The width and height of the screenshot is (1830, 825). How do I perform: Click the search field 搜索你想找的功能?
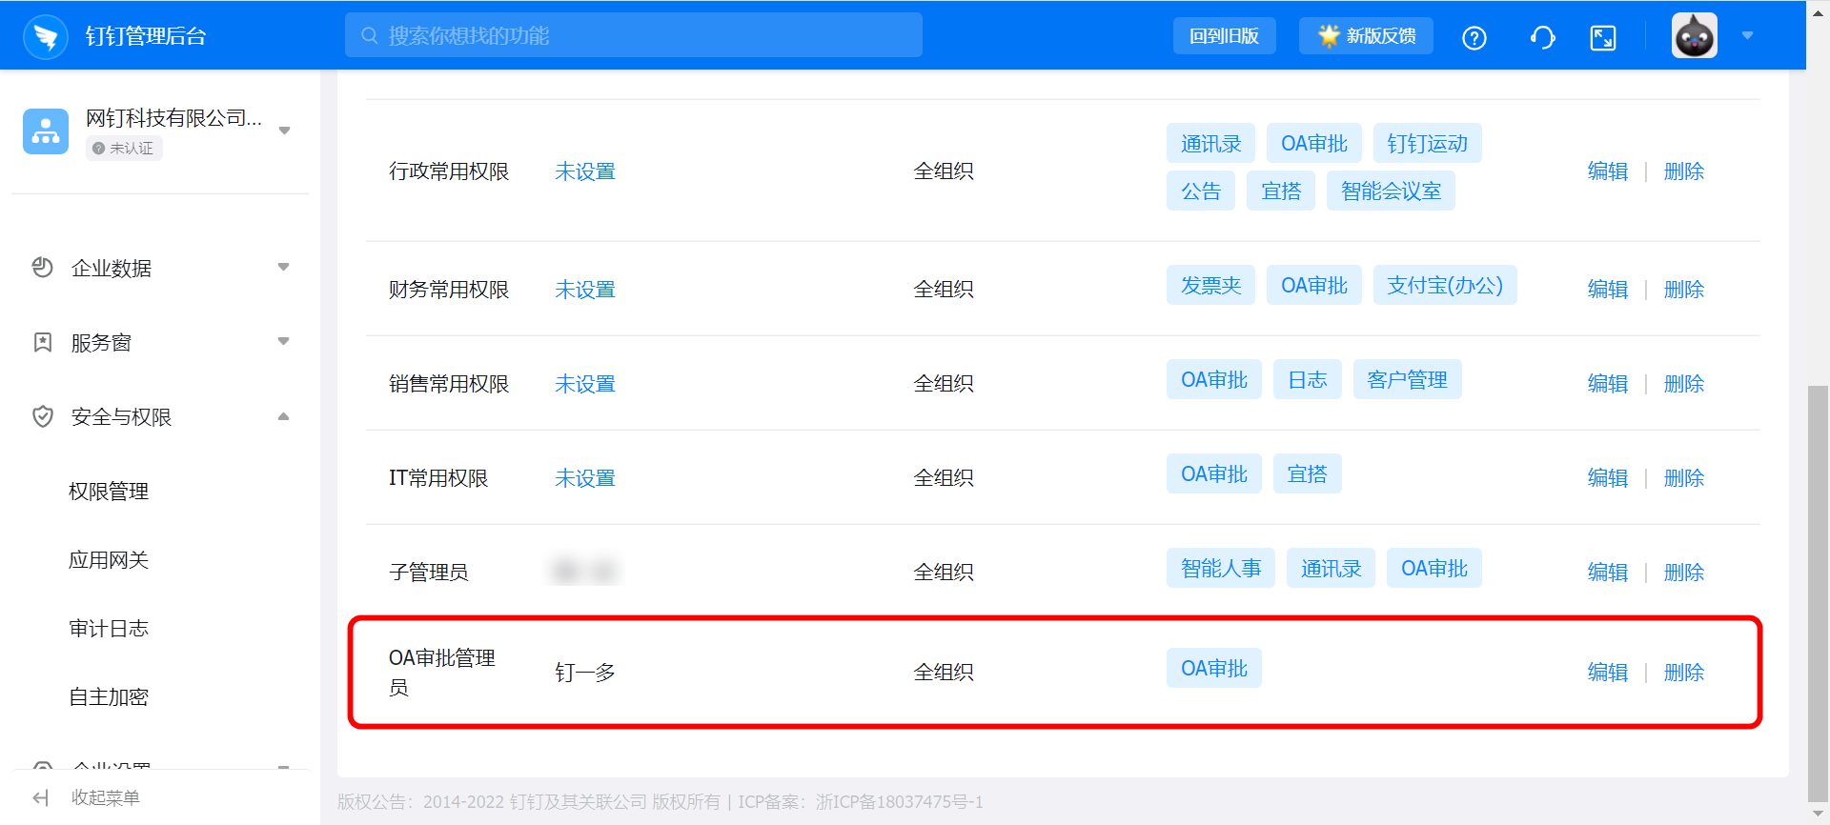coord(634,35)
